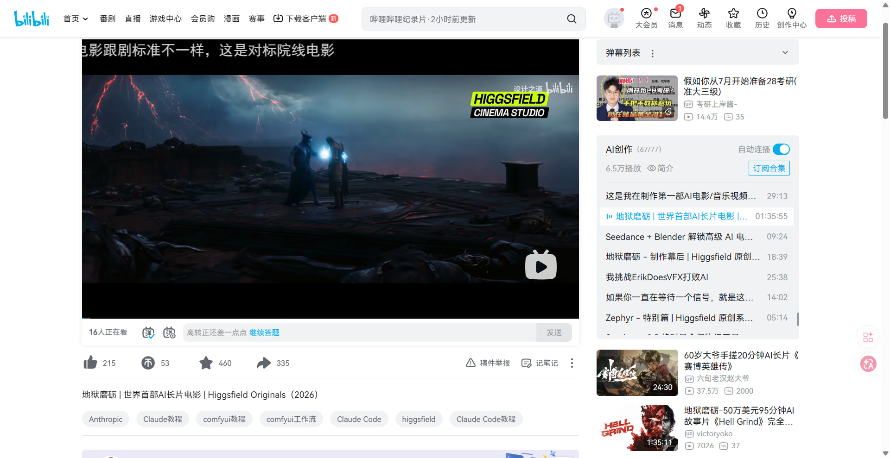The height and width of the screenshot is (458, 890).
Task: Open 消息 messages icon
Action: (675, 13)
